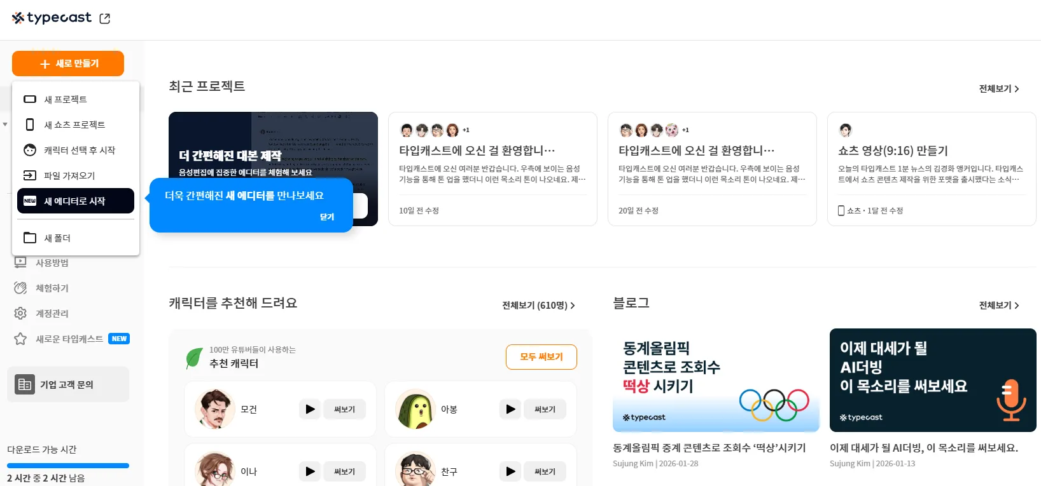1041x486 pixels.
Task: Choose 캐릭터 선택 후 시작
Action: coord(76,150)
